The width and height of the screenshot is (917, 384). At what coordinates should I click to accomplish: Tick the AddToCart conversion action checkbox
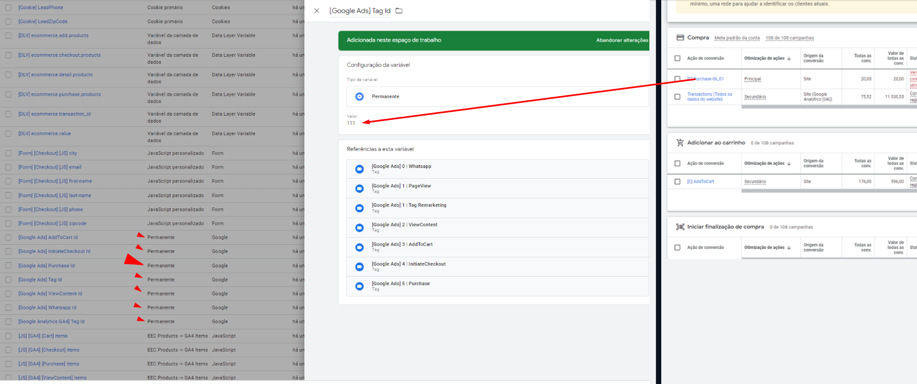(x=677, y=181)
